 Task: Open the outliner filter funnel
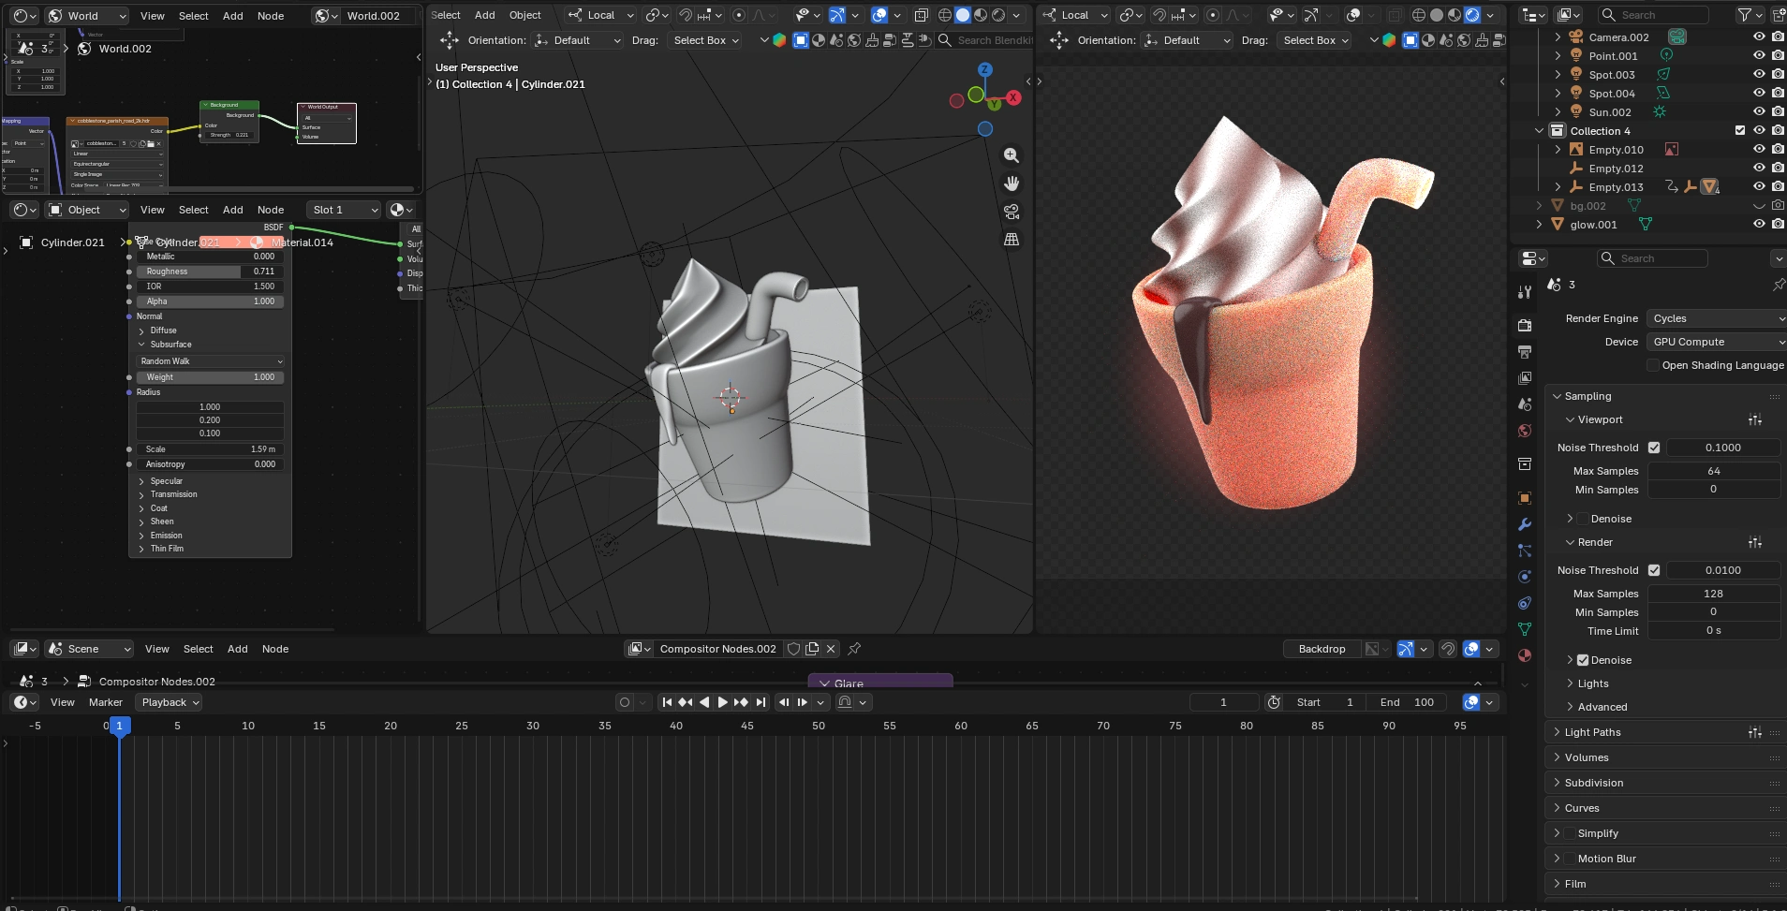click(1744, 15)
